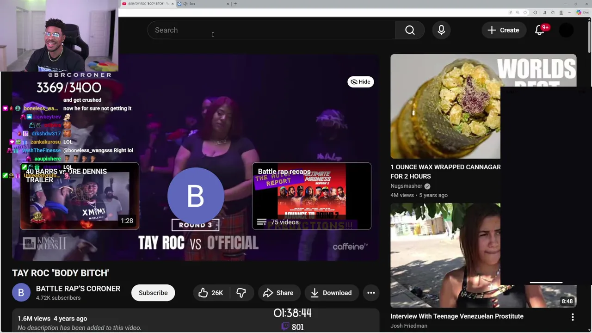Open a new browser tab
This screenshot has width=592, height=333.
[235, 4]
